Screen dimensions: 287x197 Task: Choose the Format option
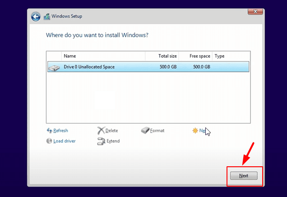click(x=157, y=131)
